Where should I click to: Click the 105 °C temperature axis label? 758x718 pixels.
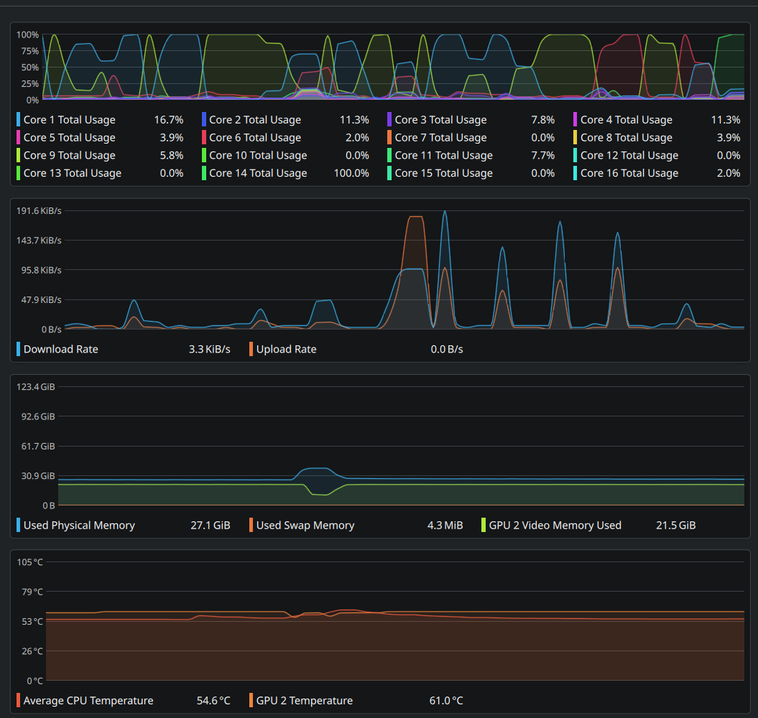[30, 562]
